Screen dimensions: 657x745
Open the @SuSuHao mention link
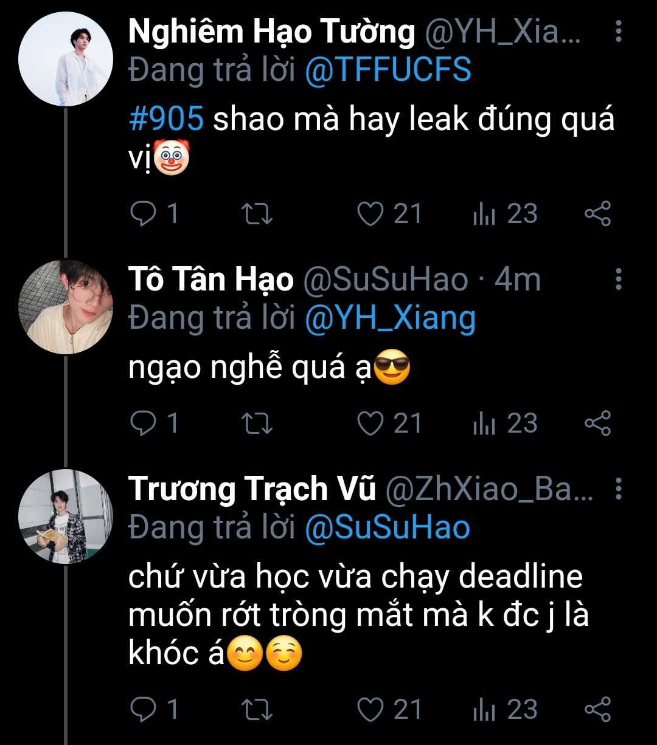click(x=388, y=527)
